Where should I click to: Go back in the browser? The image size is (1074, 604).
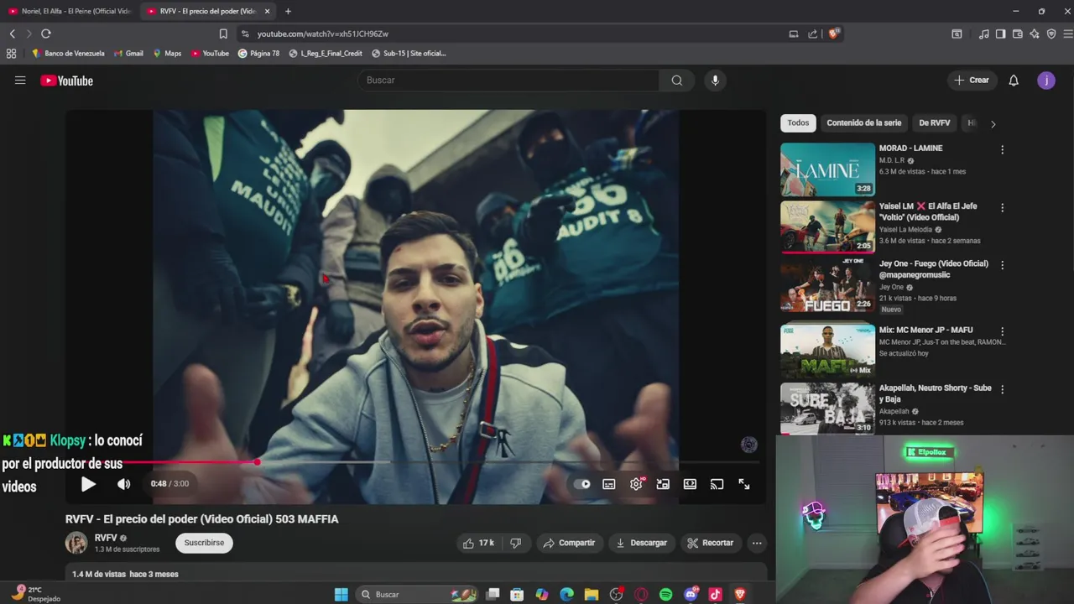13,34
